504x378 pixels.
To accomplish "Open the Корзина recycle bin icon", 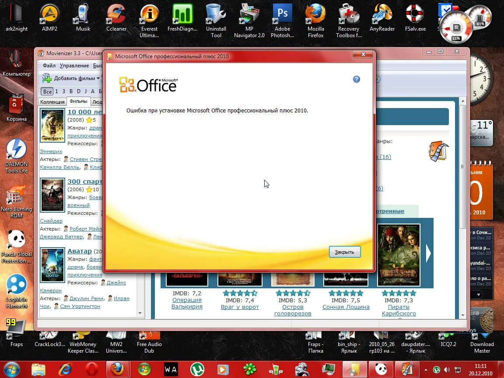I will tap(16, 108).
